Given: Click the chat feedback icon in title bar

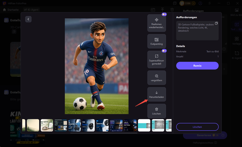Looking at the screenshot, I should 175,3.
